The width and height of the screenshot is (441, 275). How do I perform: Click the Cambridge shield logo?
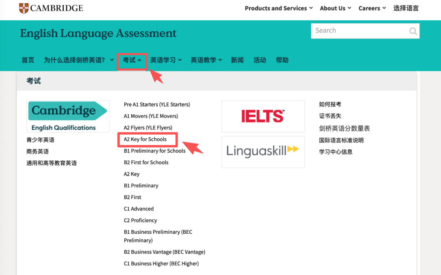click(24, 8)
